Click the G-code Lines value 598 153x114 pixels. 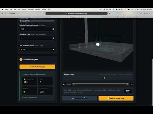pos(41,92)
